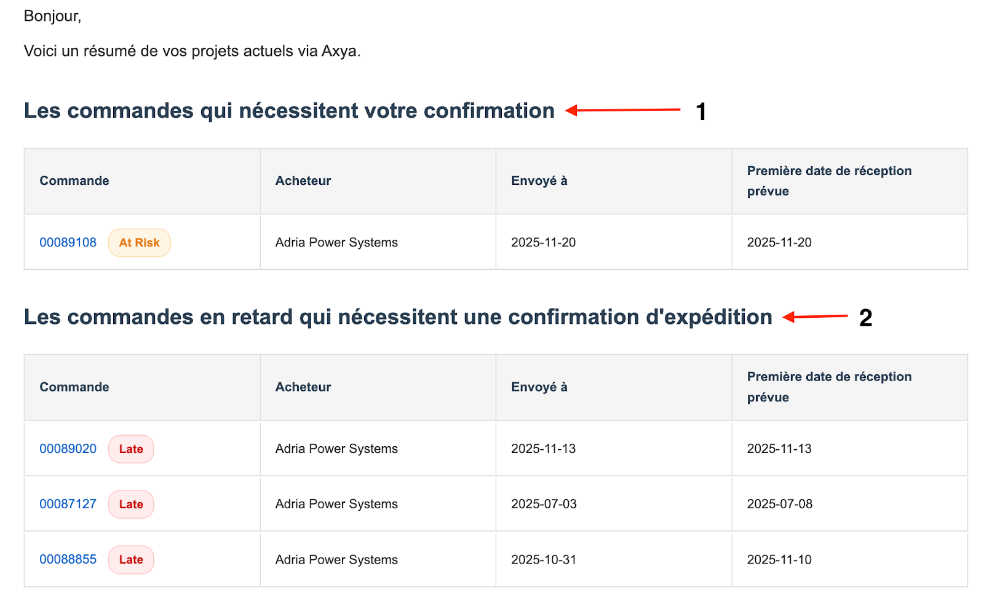The height and width of the screenshot is (606, 984).
Task: Click the Late badge beside order 00087127
Action: click(131, 505)
